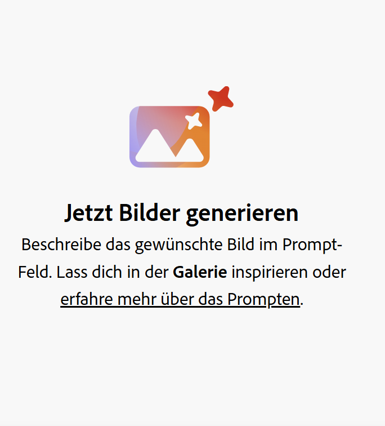The height and width of the screenshot is (426, 385).
Task: Click the red sparkle star above the icon
Action: click(x=221, y=99)
